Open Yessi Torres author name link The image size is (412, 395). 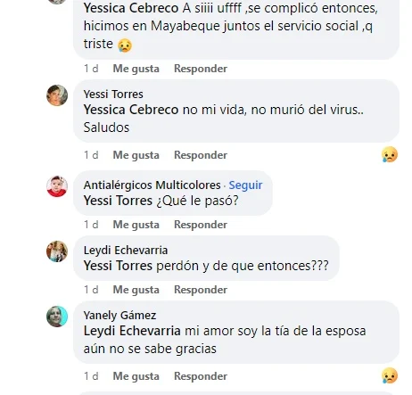coord(113,95)
